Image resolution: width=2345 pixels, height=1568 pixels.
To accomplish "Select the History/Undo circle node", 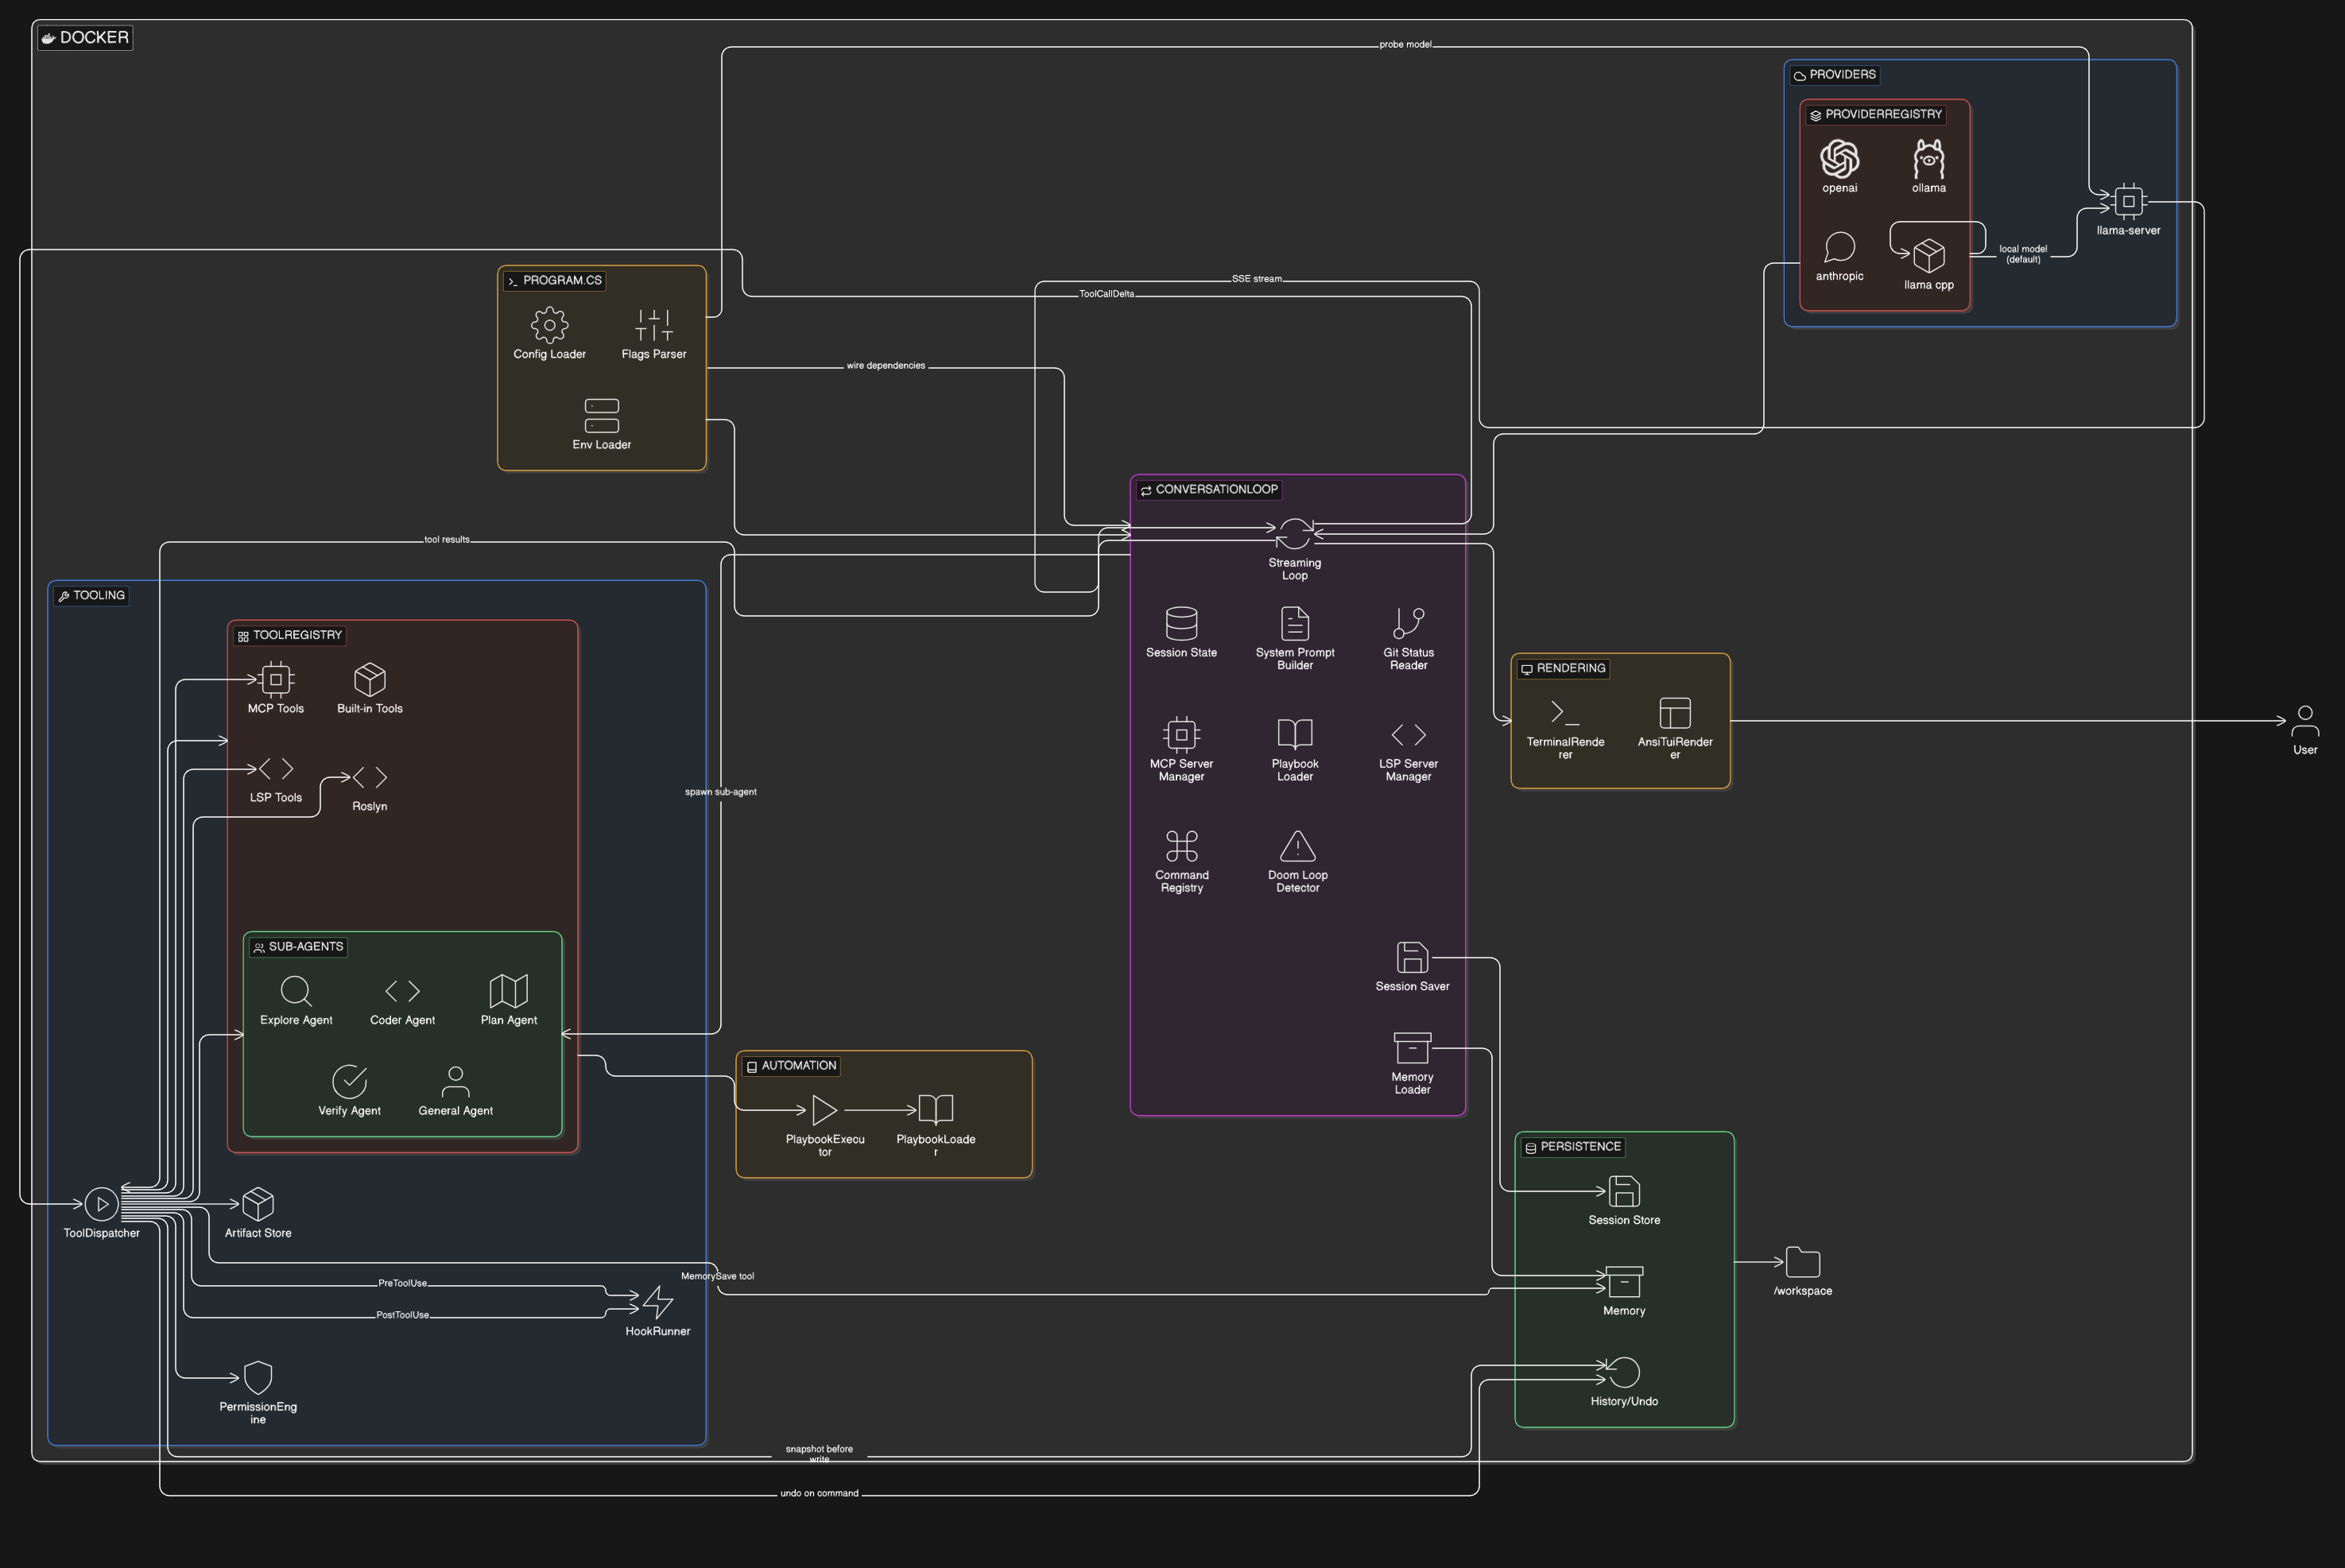I will click(1623, 1372).
